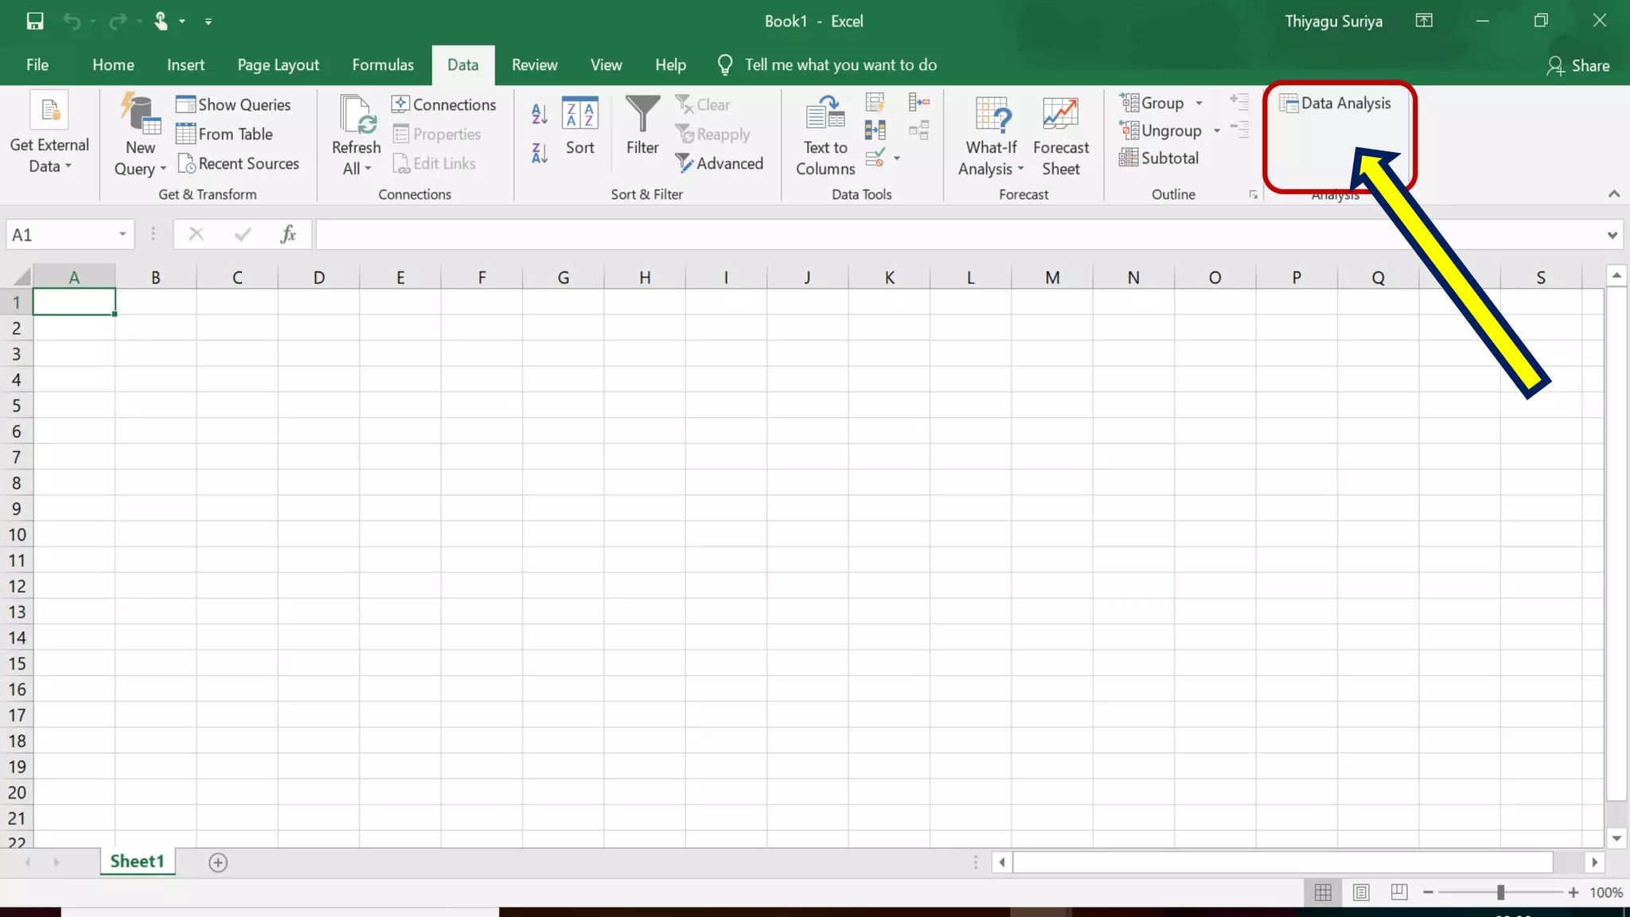Click the Redo arrow icon
1630x917 pixels.
point(118,21)
